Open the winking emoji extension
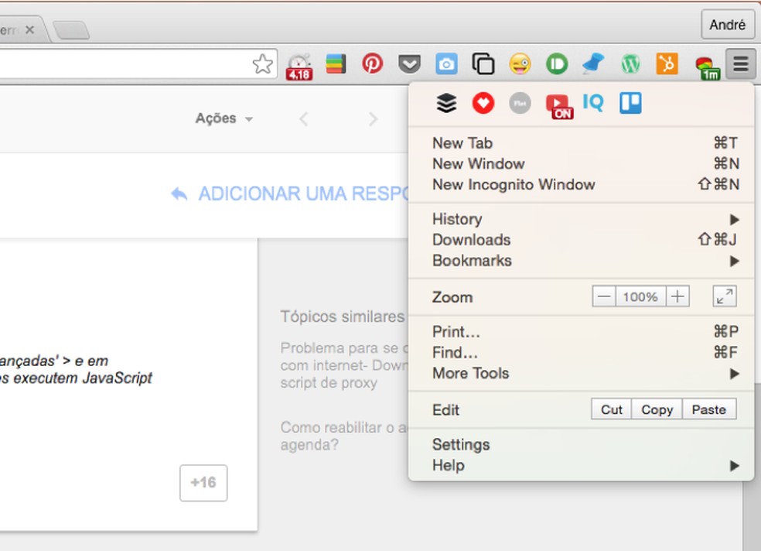 [x=520, y=63]
